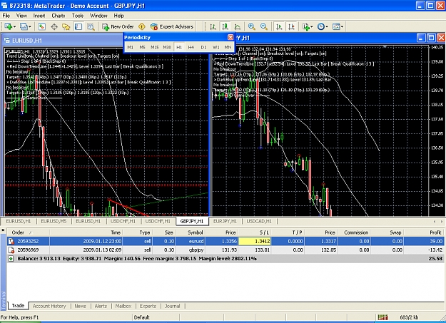Select W1 in Periodicity toolbar
This screenshot has width=446, height=323.
[216, 47]
